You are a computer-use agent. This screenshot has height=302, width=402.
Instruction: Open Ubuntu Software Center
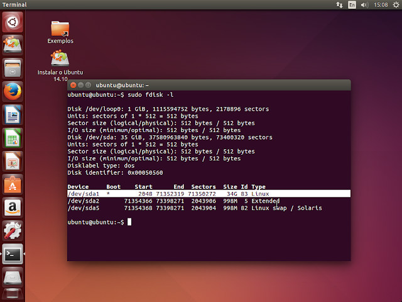[x=13, y=184]
